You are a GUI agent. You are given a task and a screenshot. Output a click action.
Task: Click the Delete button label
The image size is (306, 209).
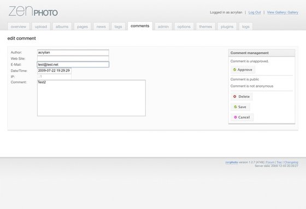(x=244, y=96)
